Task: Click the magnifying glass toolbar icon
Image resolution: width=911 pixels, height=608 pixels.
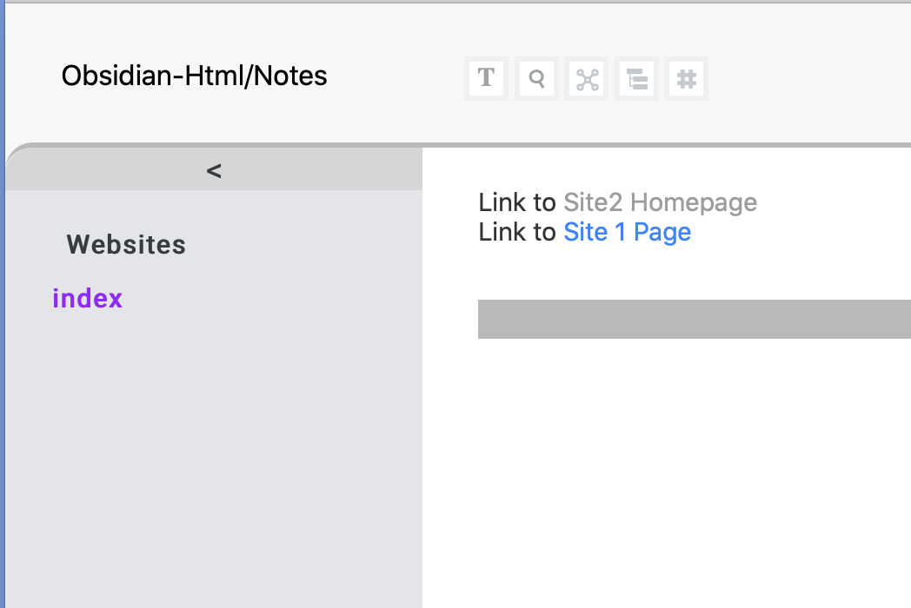Action: click(536, 78)
